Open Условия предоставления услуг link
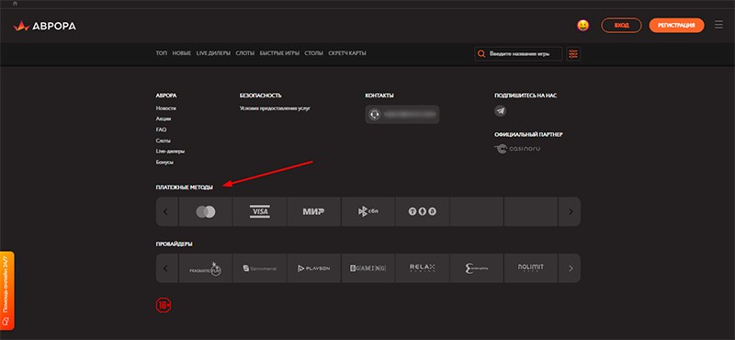 [x=275, y=108]
